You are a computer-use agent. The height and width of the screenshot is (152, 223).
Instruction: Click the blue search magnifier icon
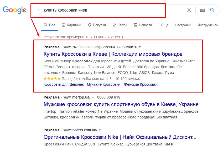click(x=212, y=10)
